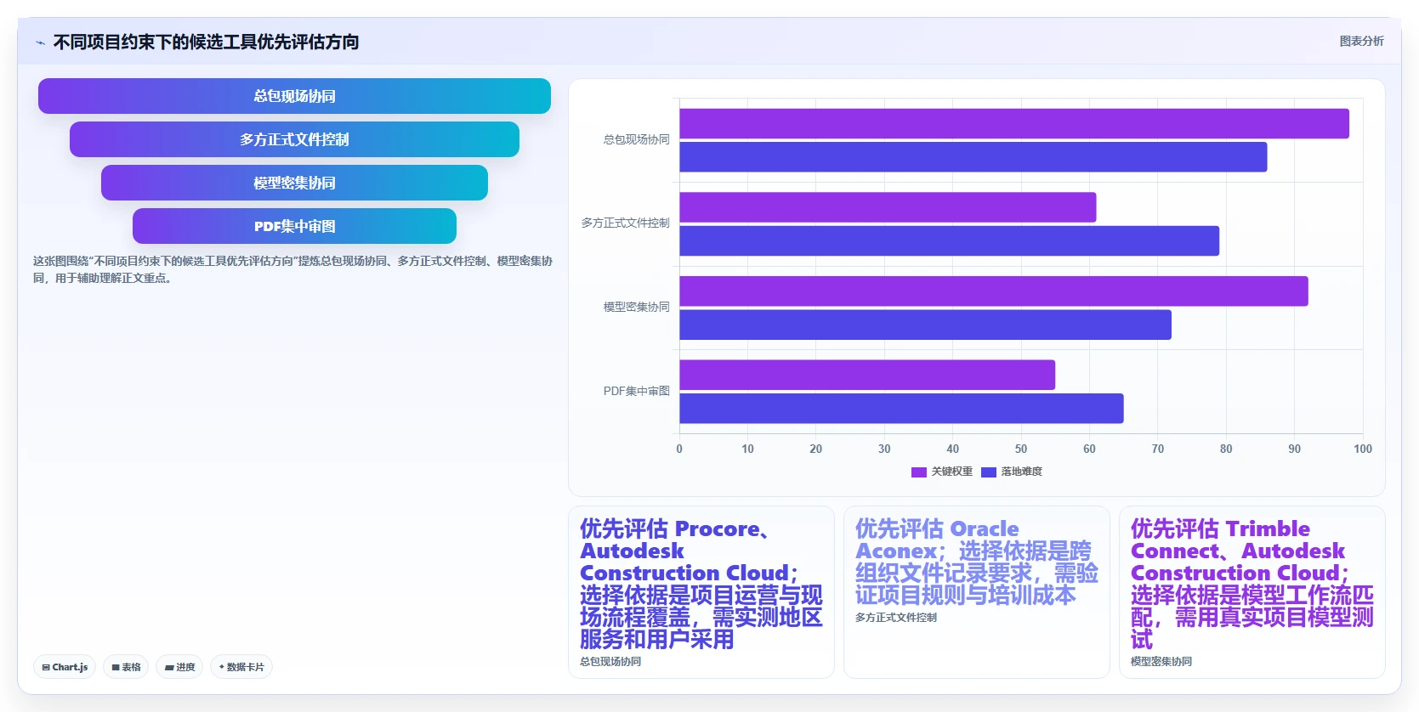Image resolution: width=1419 pixels, height=712 pixels.
Task: Click the 多方正式文件控制 y-axis label
Action: tap(626, 223)
